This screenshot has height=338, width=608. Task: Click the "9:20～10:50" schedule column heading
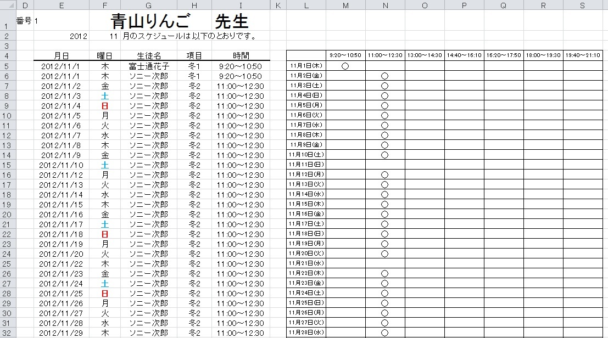345,55
